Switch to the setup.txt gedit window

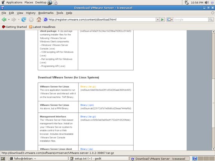[99, 159]
